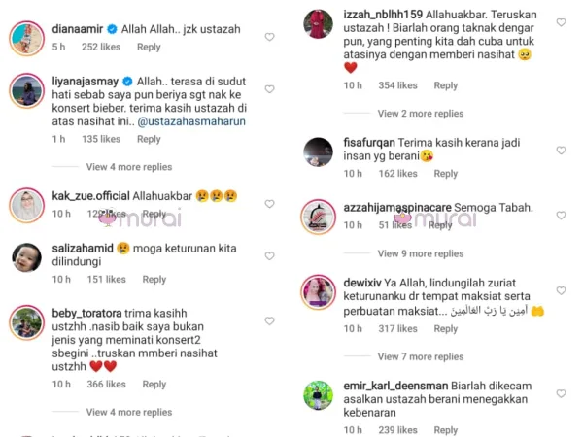Like emir_karl_deensman's comment
This screenshot has height=437, width=583.
pos(561,393)
